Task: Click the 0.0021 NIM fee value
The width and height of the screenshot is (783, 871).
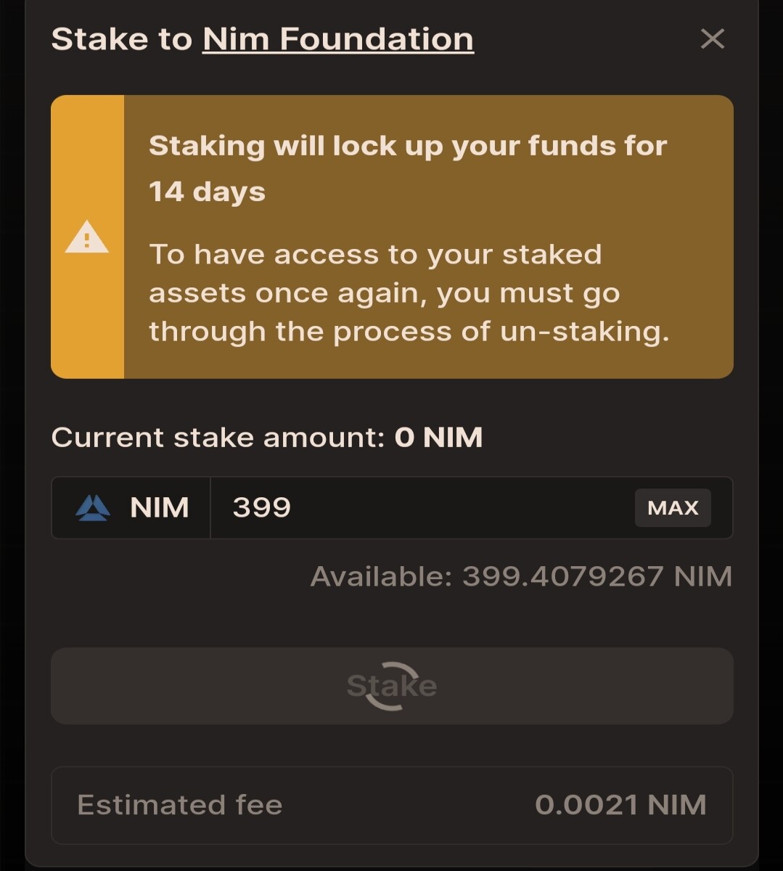Action: 620,805
